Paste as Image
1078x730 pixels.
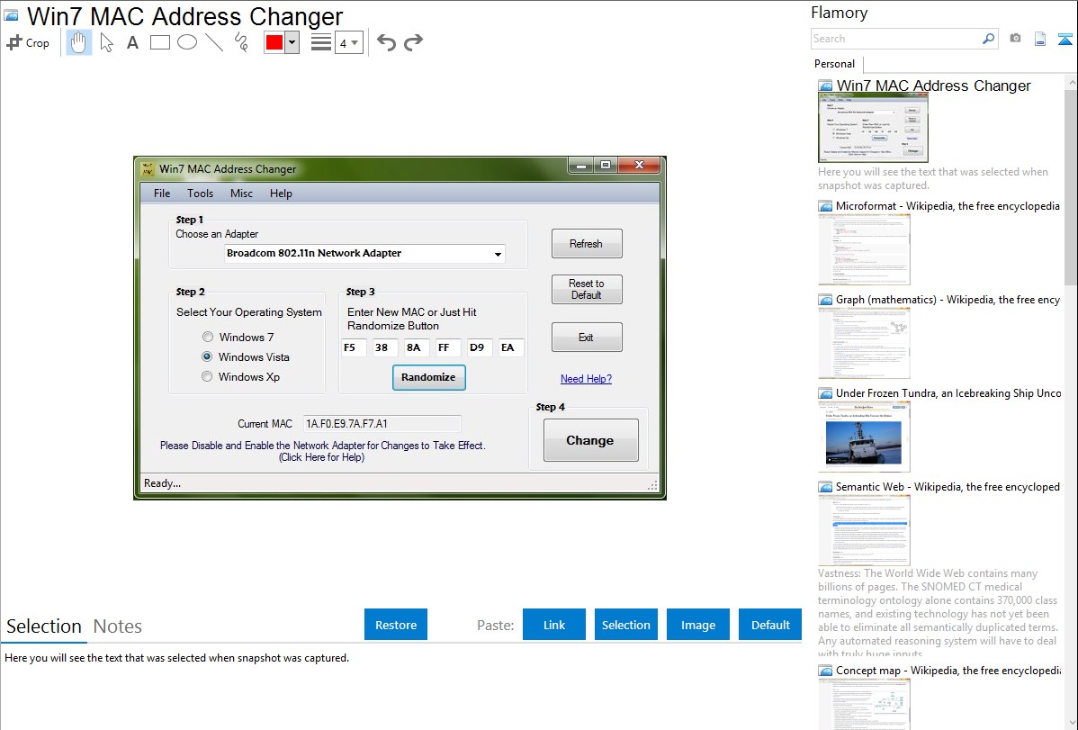pyautogui.click(x=698, y=625)
